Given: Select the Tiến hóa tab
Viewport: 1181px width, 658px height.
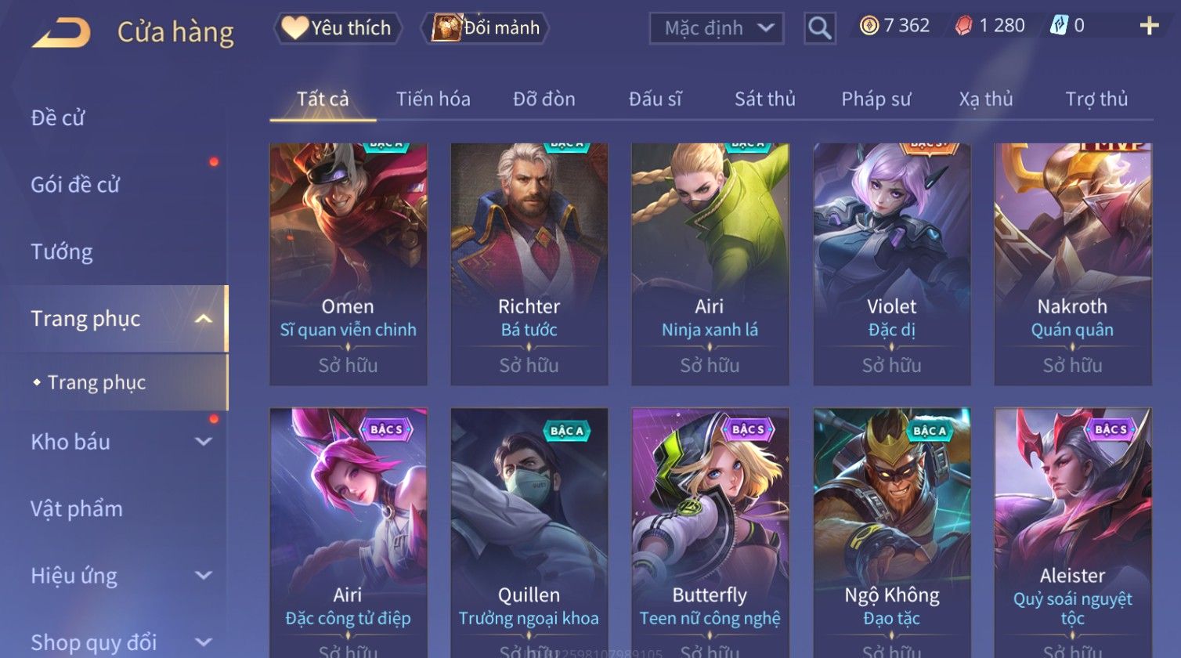Looking at the screenshot, I should point(433,99).
